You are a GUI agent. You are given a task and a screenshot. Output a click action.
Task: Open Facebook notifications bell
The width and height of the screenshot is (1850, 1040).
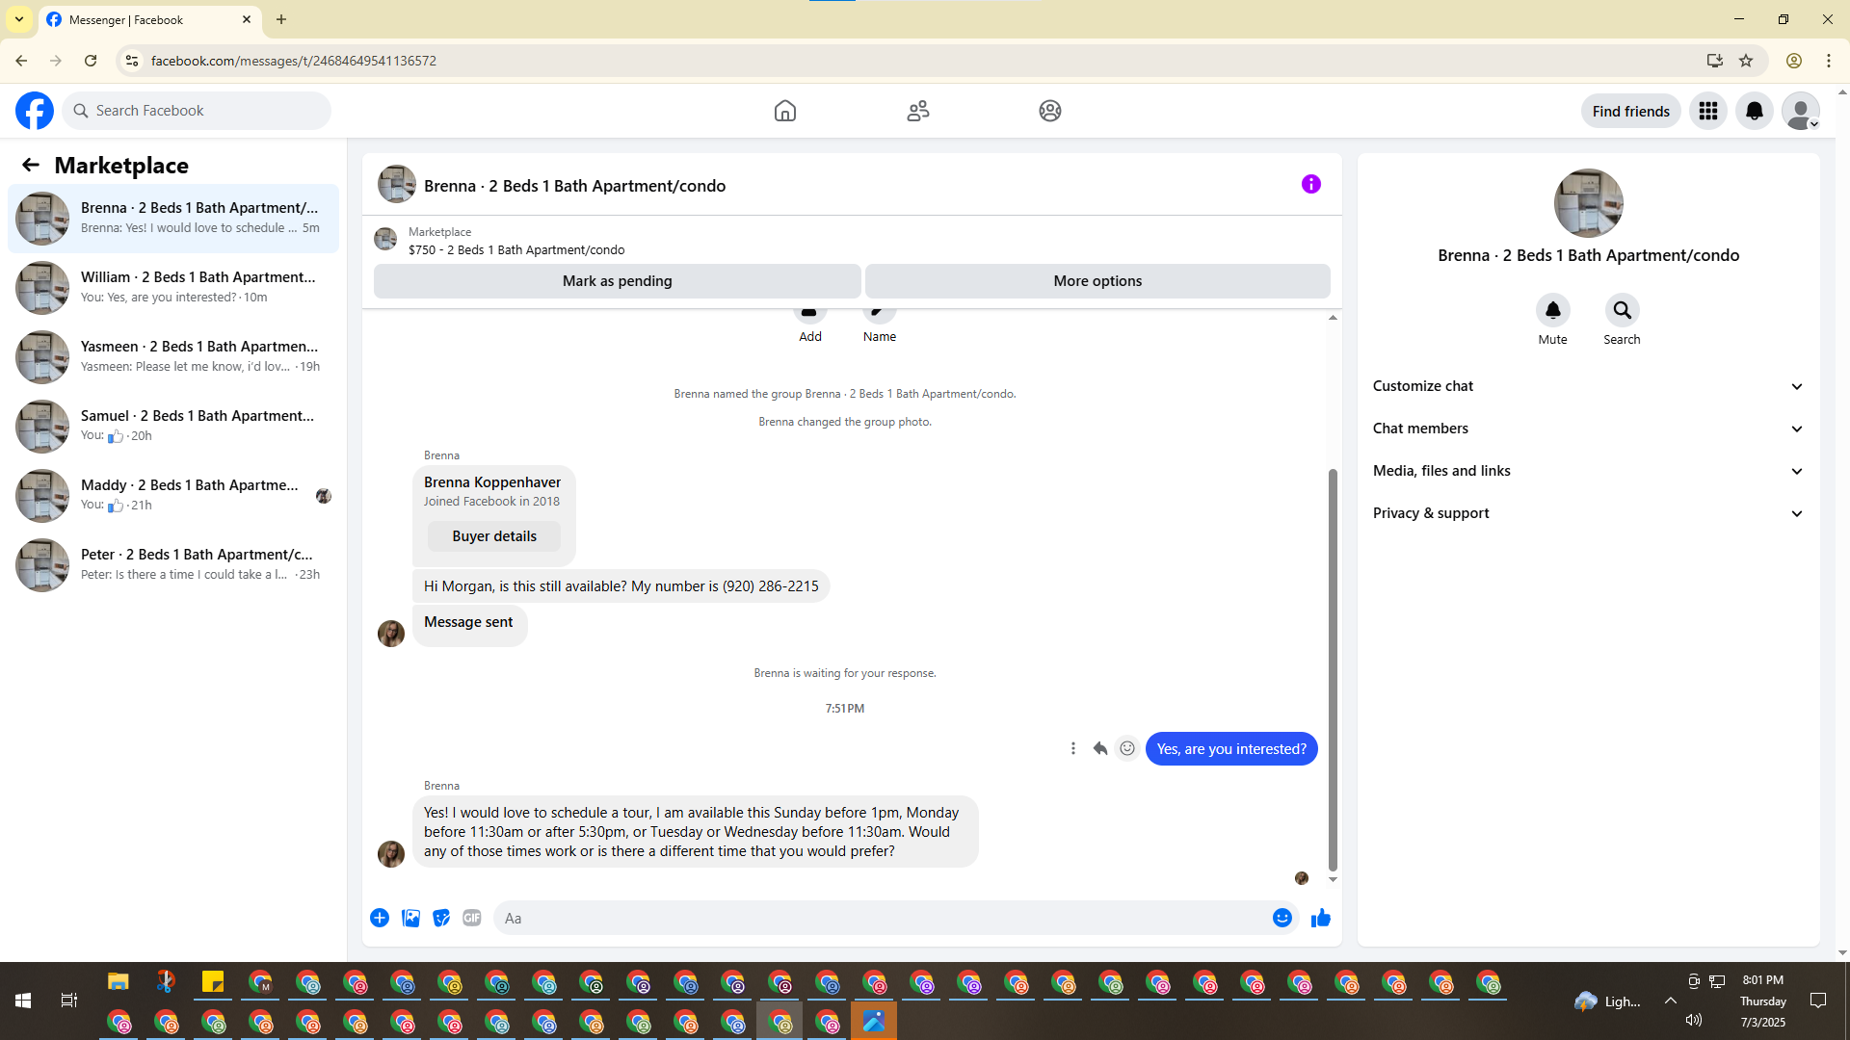point(1754,111)
